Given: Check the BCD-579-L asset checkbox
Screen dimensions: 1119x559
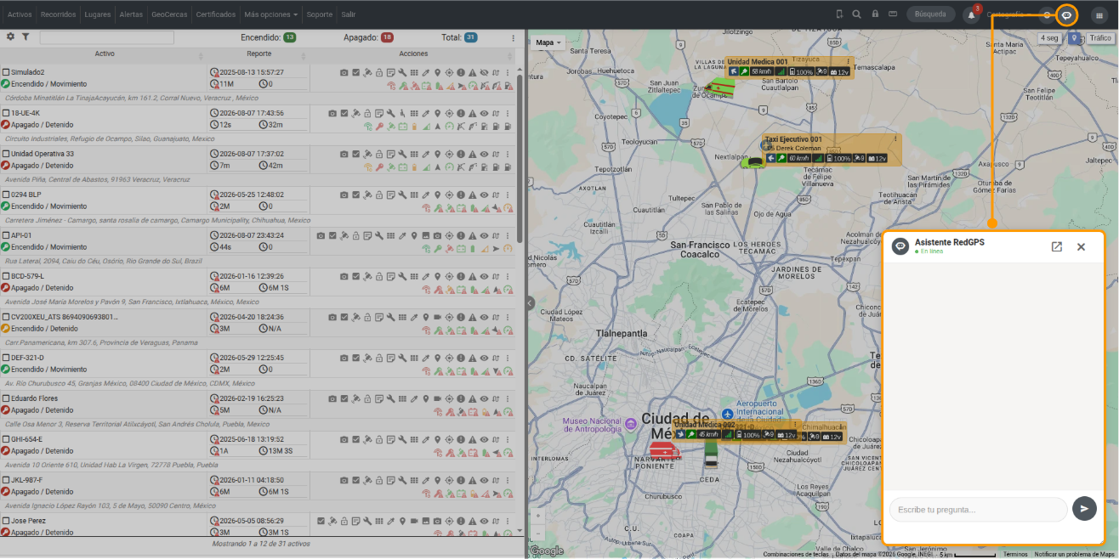Looking at the screenshot, I should [6, 276].
